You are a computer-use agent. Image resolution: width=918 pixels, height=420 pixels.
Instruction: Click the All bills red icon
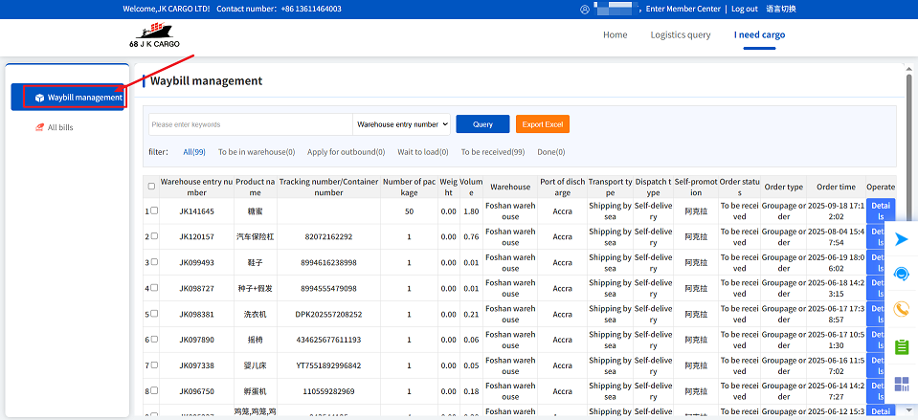[x=39, y=127]
